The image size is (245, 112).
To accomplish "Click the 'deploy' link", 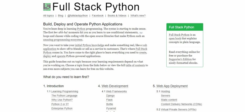I will coord(47,56).
